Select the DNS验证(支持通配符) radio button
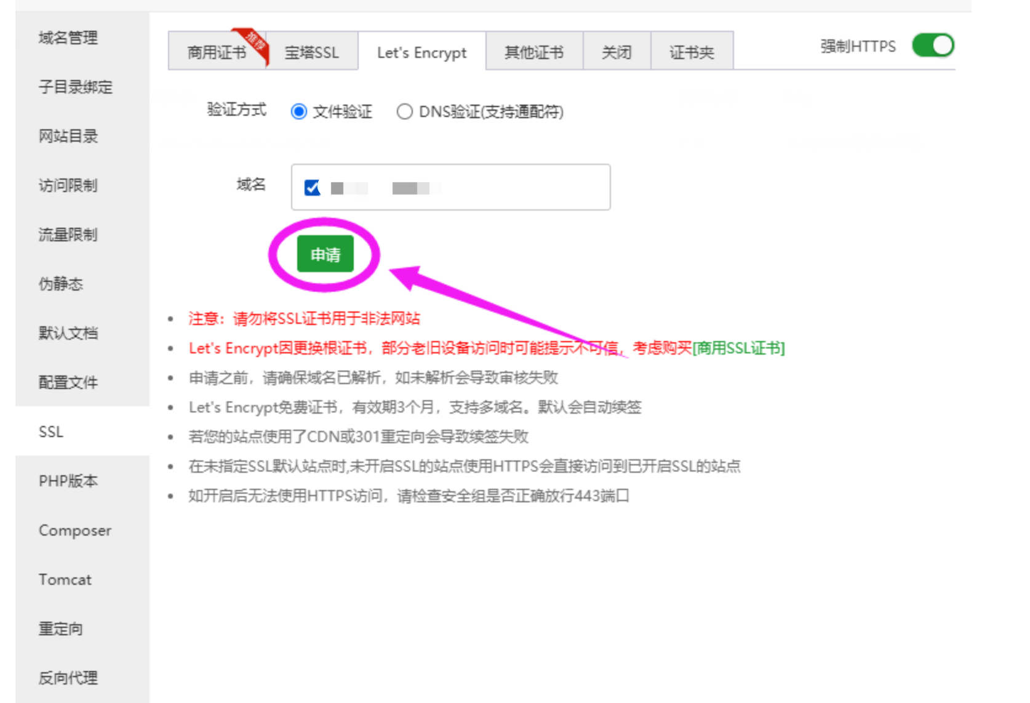Viewport: 1030px width, 703px height. coord(404,111)
